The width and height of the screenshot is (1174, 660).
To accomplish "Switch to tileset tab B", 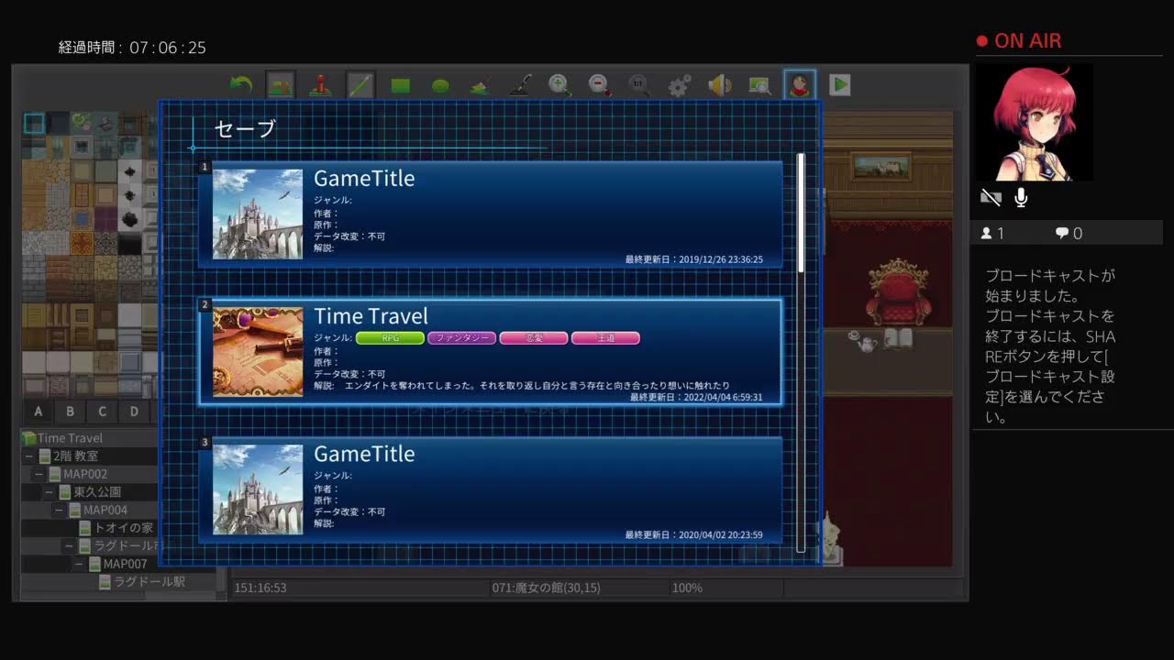I will [x=70, y=411].
